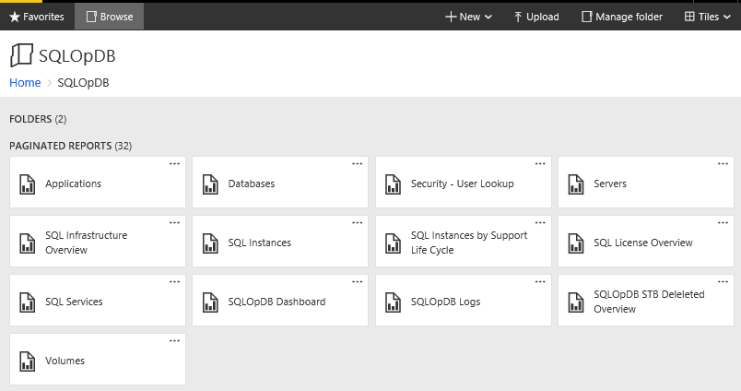The height and width of the screenshot is (391, 741).
Task: Click the Servers report icon
Action: tap(576, 184)
